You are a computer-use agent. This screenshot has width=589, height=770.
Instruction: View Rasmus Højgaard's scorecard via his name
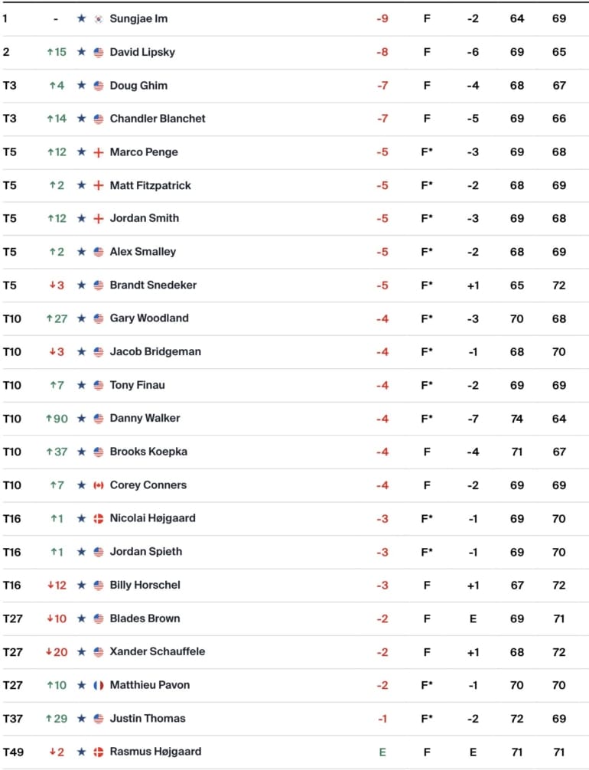coord(155,752)
